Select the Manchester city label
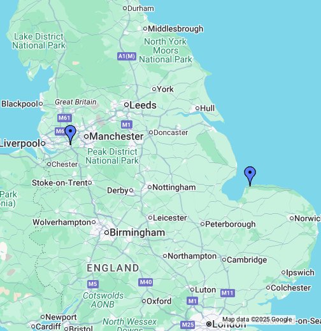The height and width of the screenshot is (331, 321). [117, 136]
